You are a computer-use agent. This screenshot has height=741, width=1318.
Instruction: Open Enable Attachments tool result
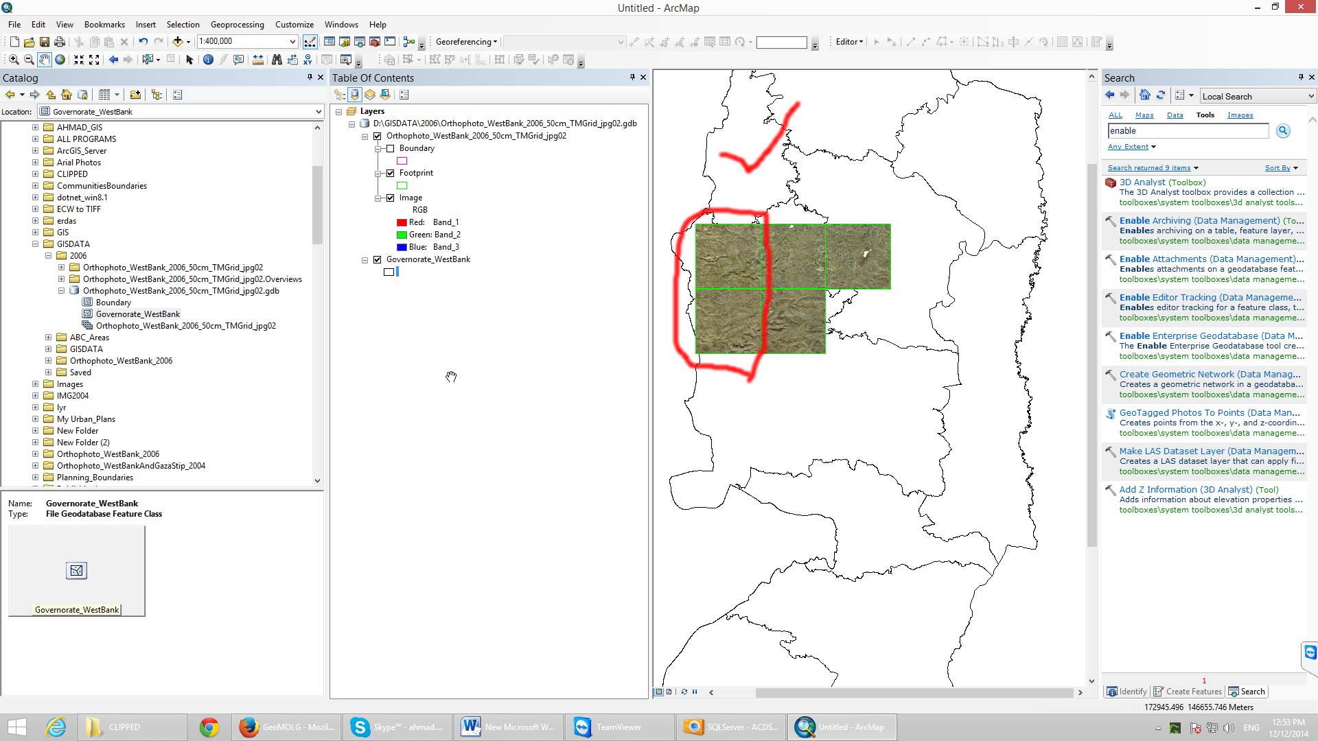point(1212,259)
